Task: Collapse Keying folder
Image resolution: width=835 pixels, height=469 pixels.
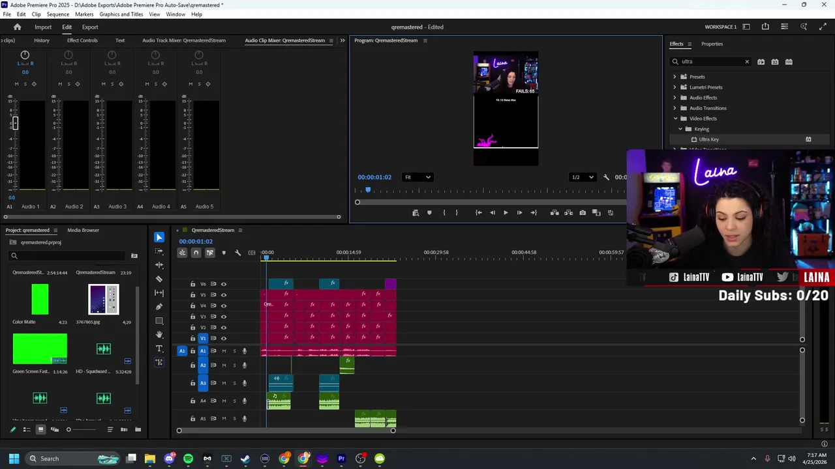Action: pos(680,129)
